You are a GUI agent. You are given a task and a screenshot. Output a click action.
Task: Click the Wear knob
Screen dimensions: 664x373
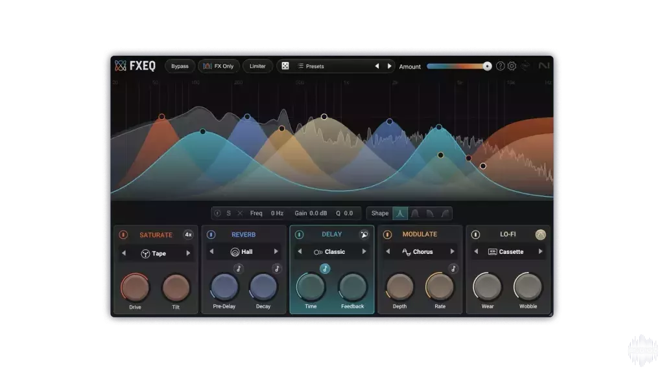pos(488,287)
